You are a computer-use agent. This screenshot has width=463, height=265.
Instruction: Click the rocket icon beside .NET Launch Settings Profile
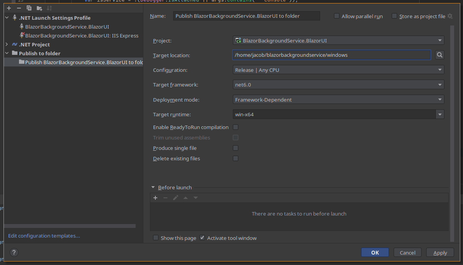pyautogui.click(x=14, y=18)
